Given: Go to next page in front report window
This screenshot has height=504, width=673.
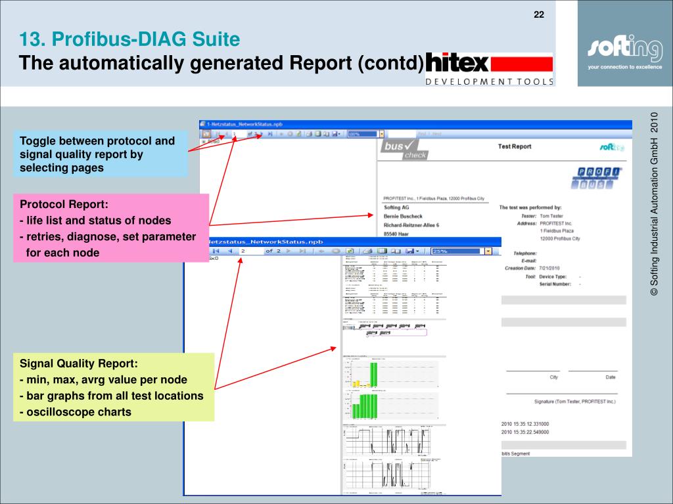Looking at the screenshot, I should click(x=288, y=251).
